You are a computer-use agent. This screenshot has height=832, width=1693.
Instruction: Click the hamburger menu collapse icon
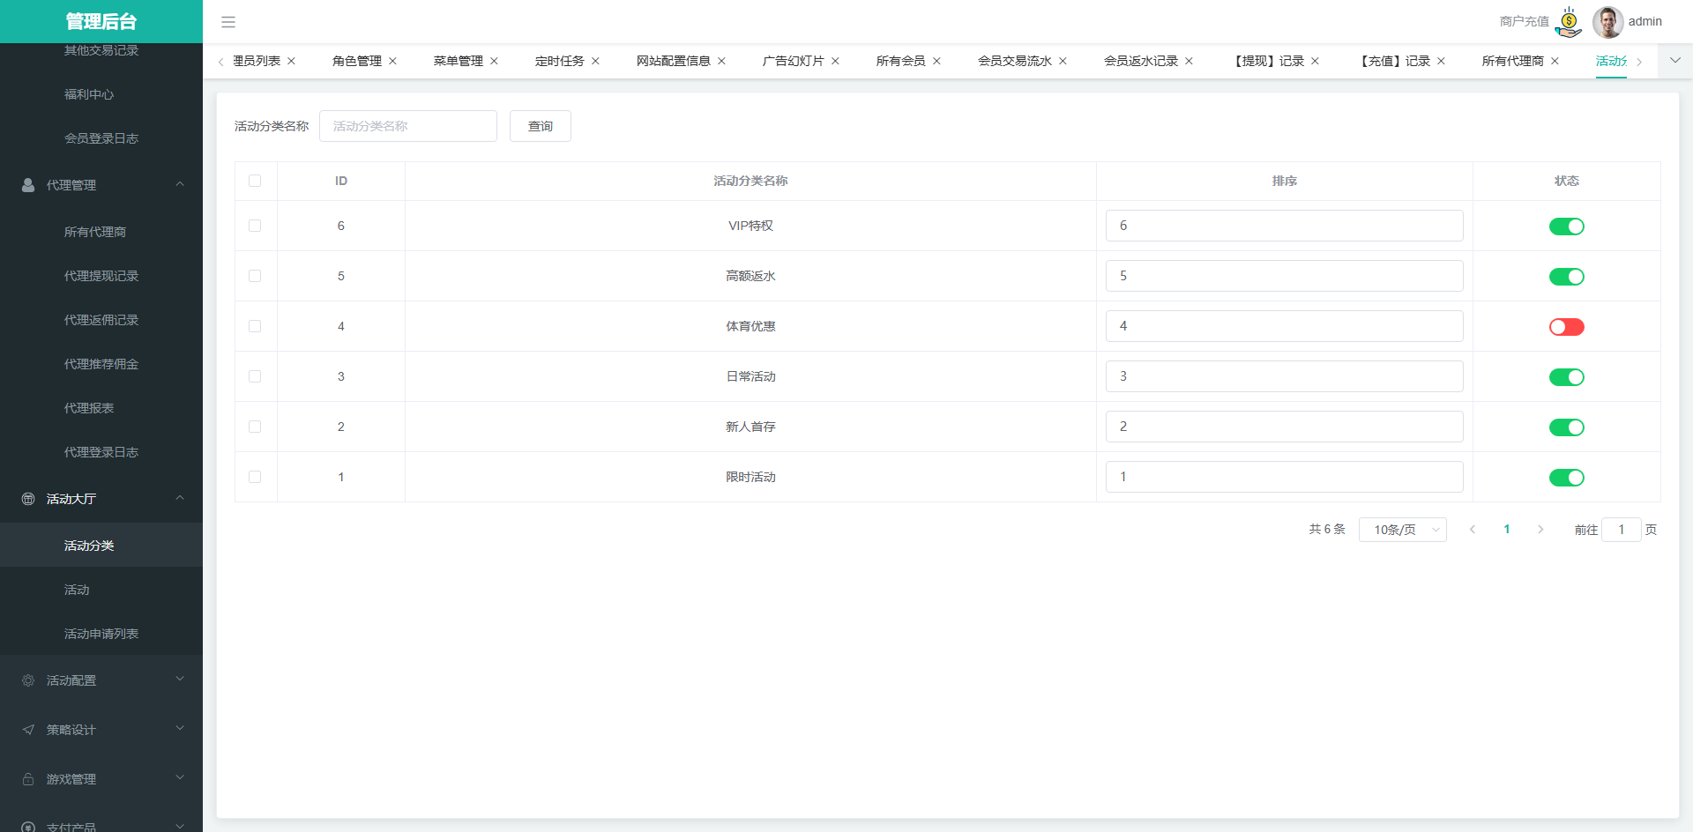click(x=228, y=22)
